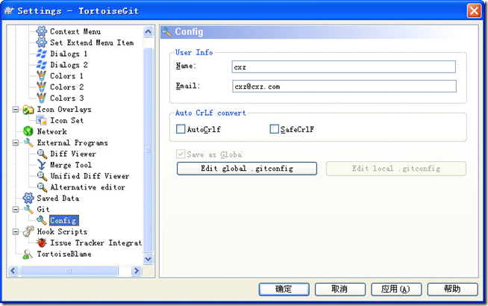
Task: Select Merge Tool in settings tree
Action: (71, 165)
